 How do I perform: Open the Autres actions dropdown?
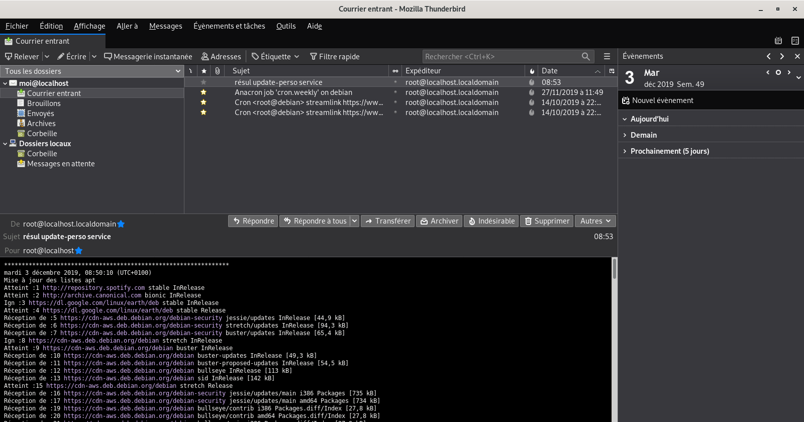click(595, 221)
